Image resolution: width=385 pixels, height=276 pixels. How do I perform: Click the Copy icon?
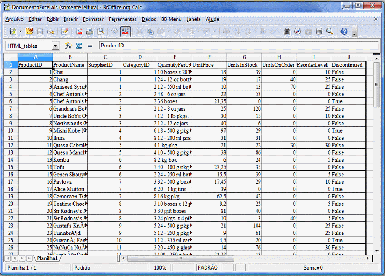click(150, 32)
